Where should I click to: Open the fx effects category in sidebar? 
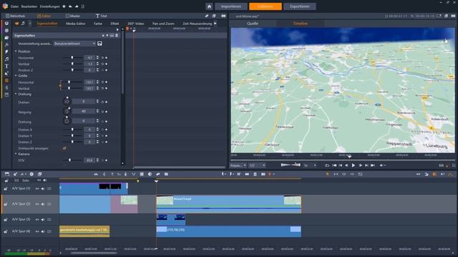pos(6,44)
